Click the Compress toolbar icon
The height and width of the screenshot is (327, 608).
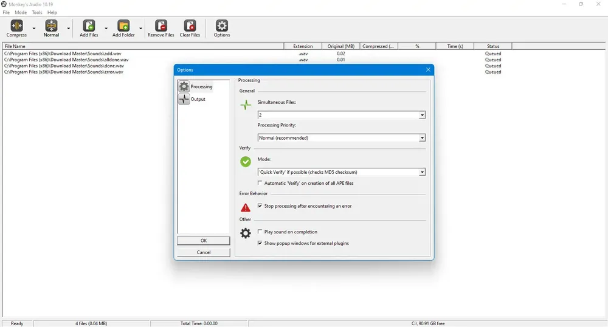tap(16, 26)
